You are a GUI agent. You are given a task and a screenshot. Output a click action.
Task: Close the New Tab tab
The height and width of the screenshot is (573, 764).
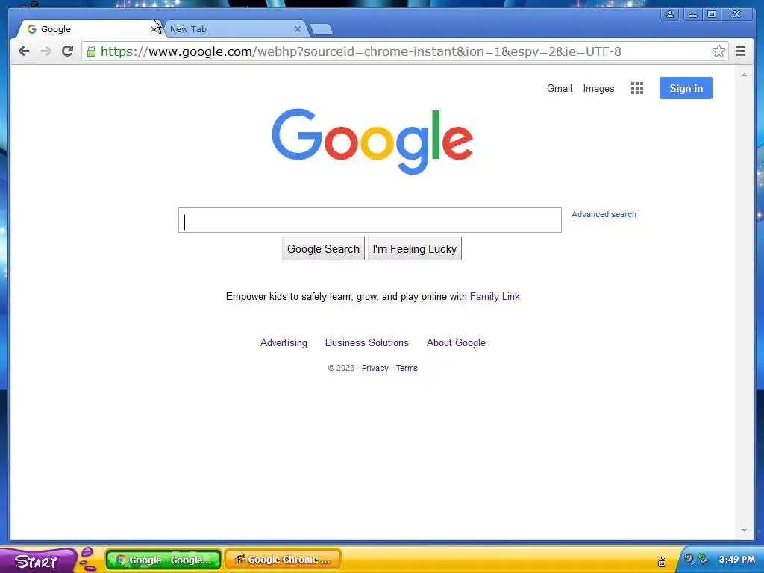click(297, 29)
